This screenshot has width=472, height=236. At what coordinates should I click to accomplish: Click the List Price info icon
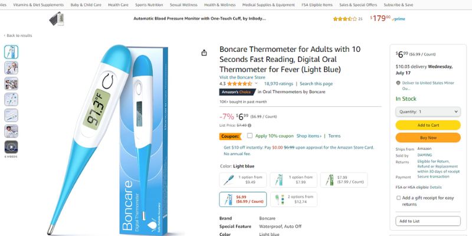(250, 125)
